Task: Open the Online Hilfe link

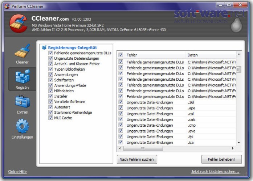Action: pos(17,172)
